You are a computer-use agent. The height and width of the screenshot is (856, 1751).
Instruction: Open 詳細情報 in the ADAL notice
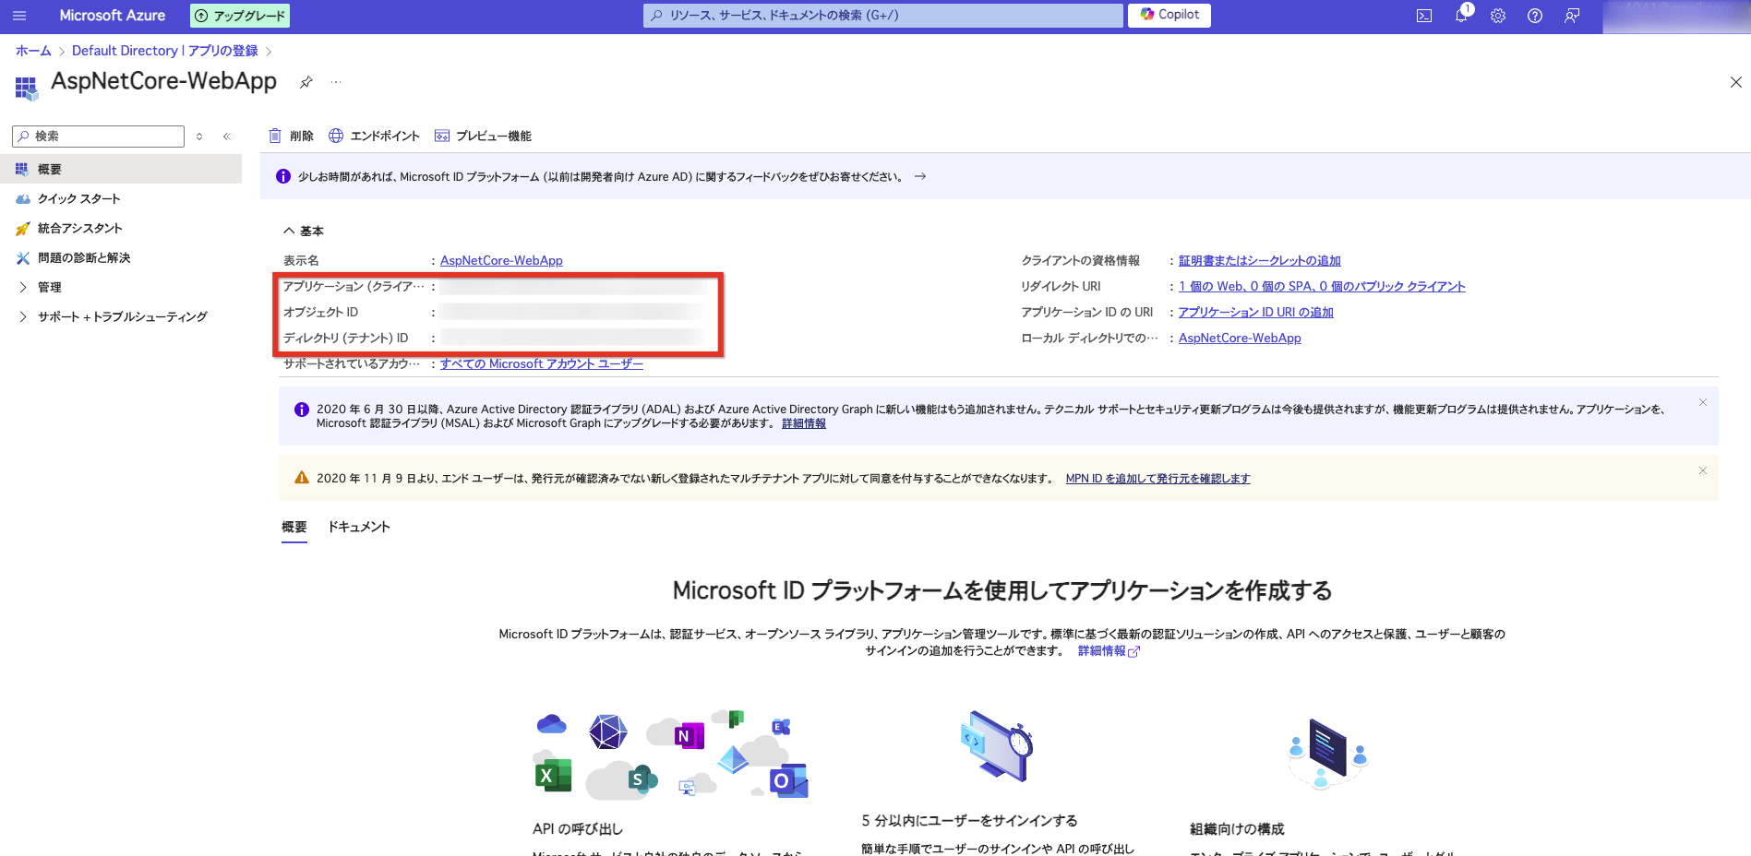[804, 423]
